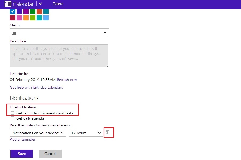The height and width of the screenshot is (160, 241).
Task: Click the Cancel button
Action: pos(50,154)
